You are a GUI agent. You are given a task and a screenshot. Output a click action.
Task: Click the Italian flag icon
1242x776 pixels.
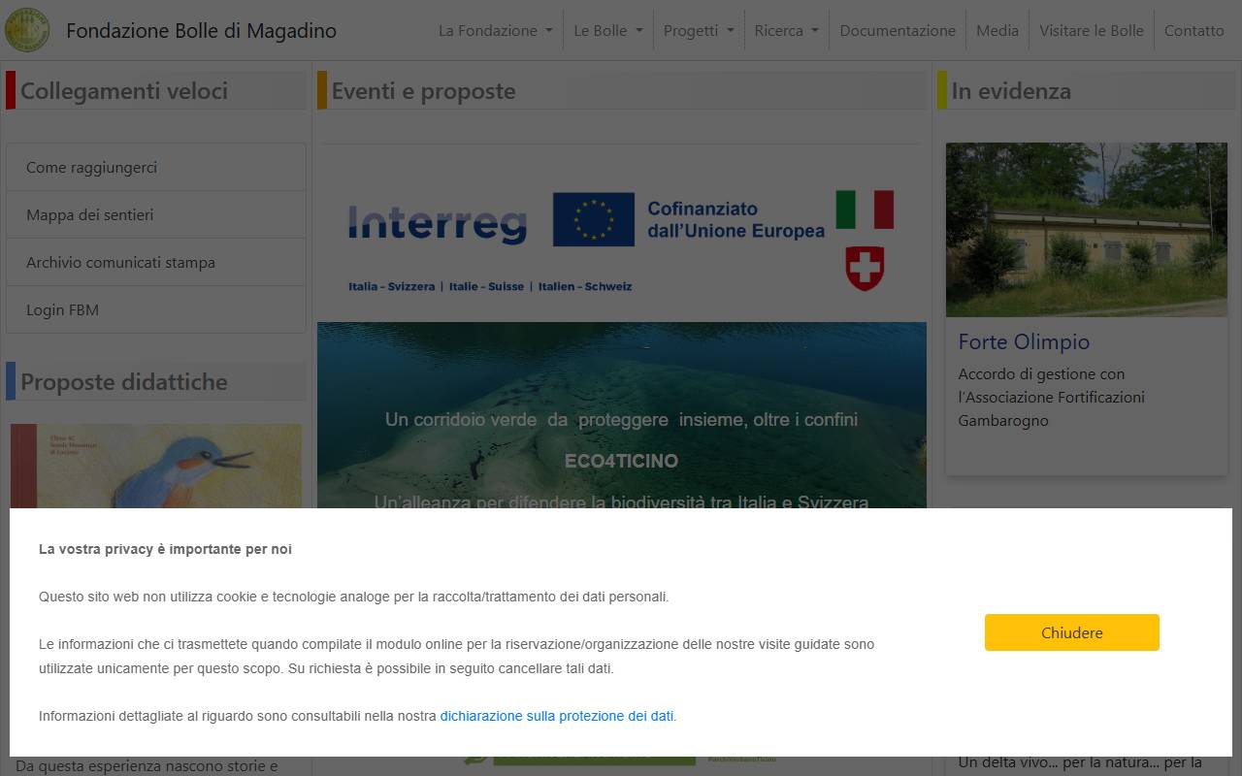865,210
